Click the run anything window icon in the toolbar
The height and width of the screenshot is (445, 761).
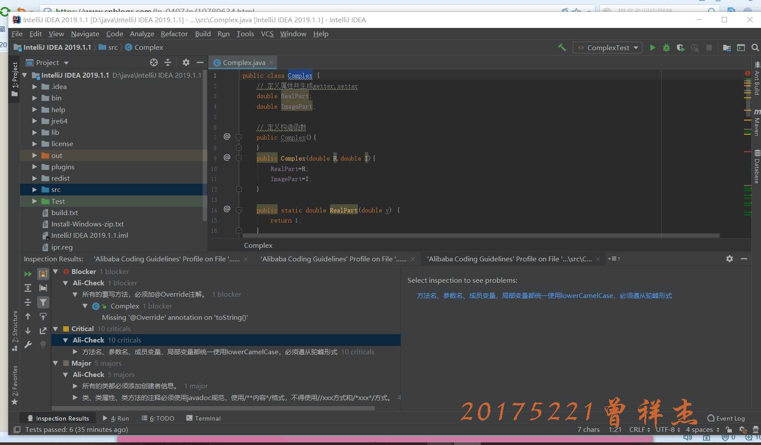tap(741, 48)
